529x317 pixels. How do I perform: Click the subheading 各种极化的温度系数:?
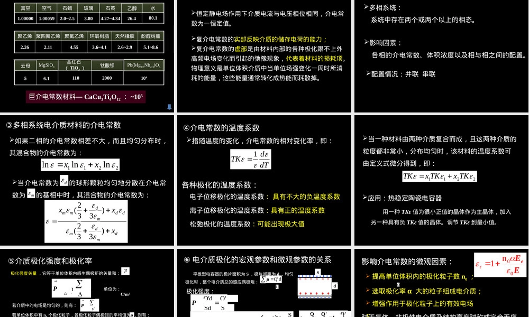coord(220,185)
